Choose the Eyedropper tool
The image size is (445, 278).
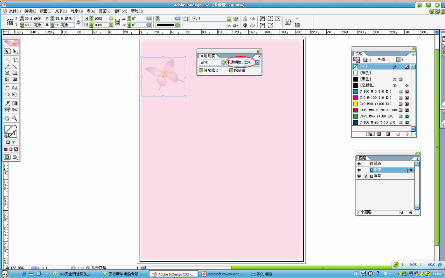coord(7,103)
